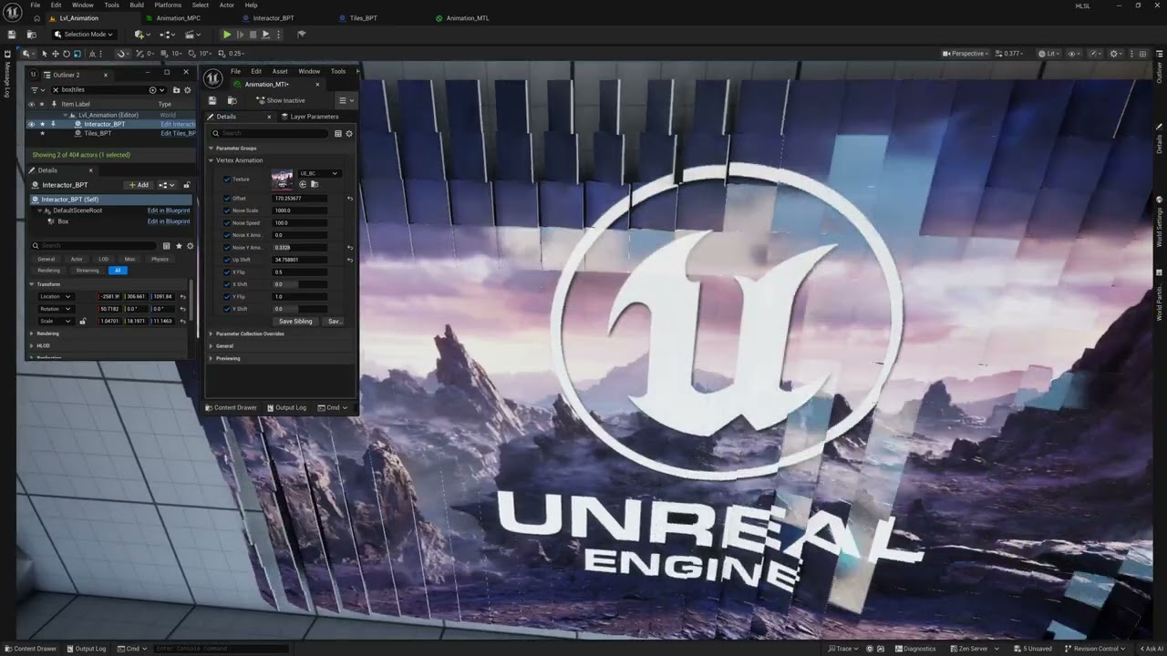Image resolution: width=1167 pixels, height=656 pixels.
Task: Open UE_BC texture asset dropdown
Action: pos(319,173)
